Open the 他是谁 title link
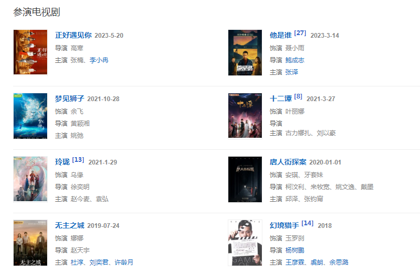Viewport: 420px width, 274px height. tap(281, 35)
